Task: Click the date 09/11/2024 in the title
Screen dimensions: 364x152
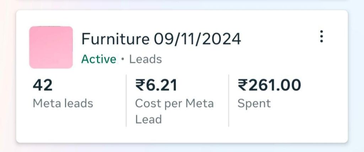Action: (197, 39)
